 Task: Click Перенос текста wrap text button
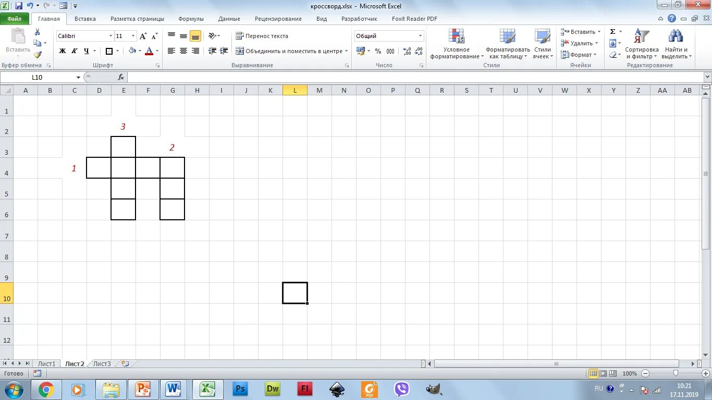pos(262,36)
